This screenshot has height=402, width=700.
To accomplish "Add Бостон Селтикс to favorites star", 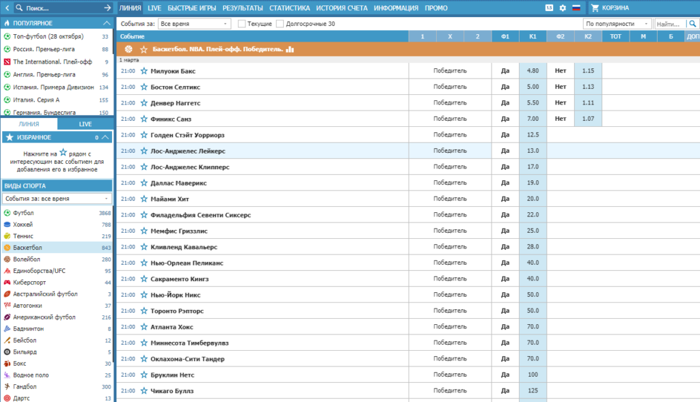I will tap(144, 87).
